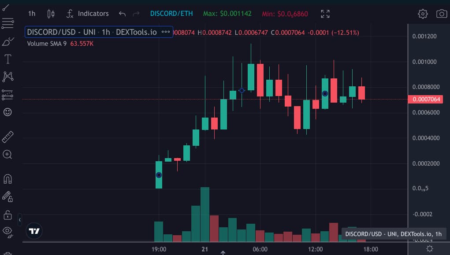This screenshot has width=450, height=255.
Task: Collapse the left drawing toolbar
Action: click(19, 220)
